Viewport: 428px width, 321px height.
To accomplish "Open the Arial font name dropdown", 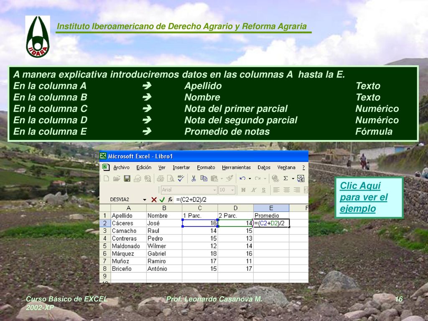I will point(214,190).
